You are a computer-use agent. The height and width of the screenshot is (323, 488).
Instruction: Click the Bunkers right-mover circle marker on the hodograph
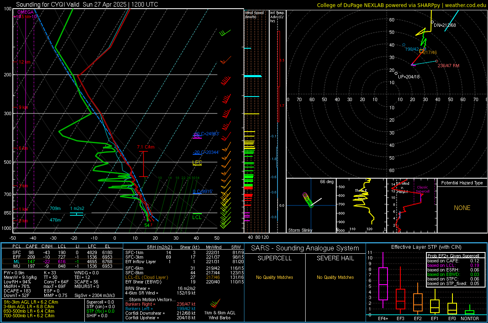pyautogui.click(x=437, y=61)
